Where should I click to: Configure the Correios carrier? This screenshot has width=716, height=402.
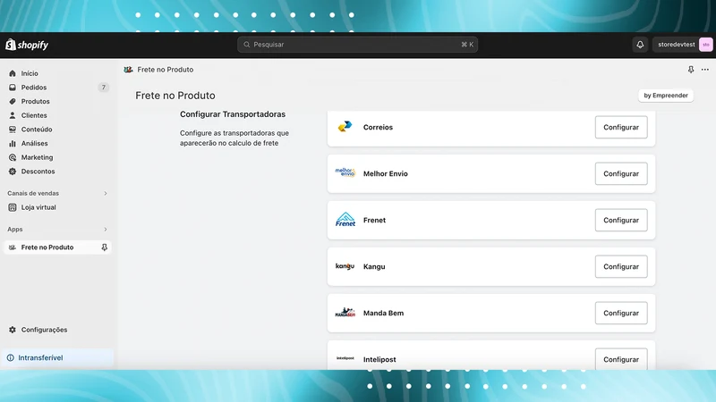tap(621, 127)
